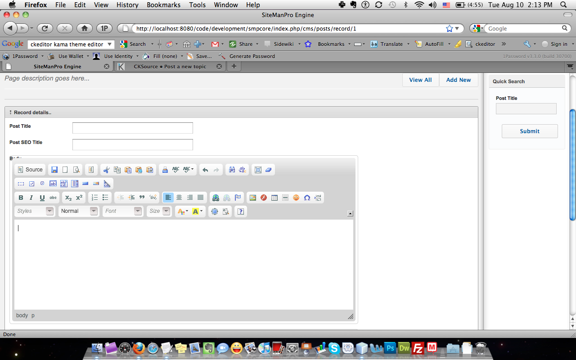Insert a smiley with the emoticon icon

coord(296,198)
